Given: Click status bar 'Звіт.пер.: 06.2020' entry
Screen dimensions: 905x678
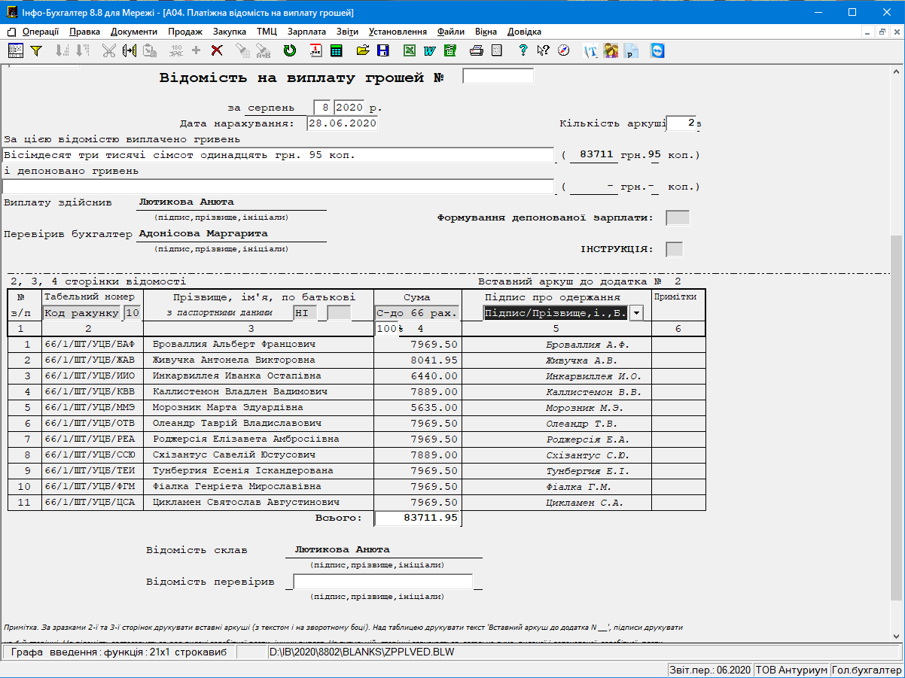Looking at the screenshot, I should (x=711, y=670).
